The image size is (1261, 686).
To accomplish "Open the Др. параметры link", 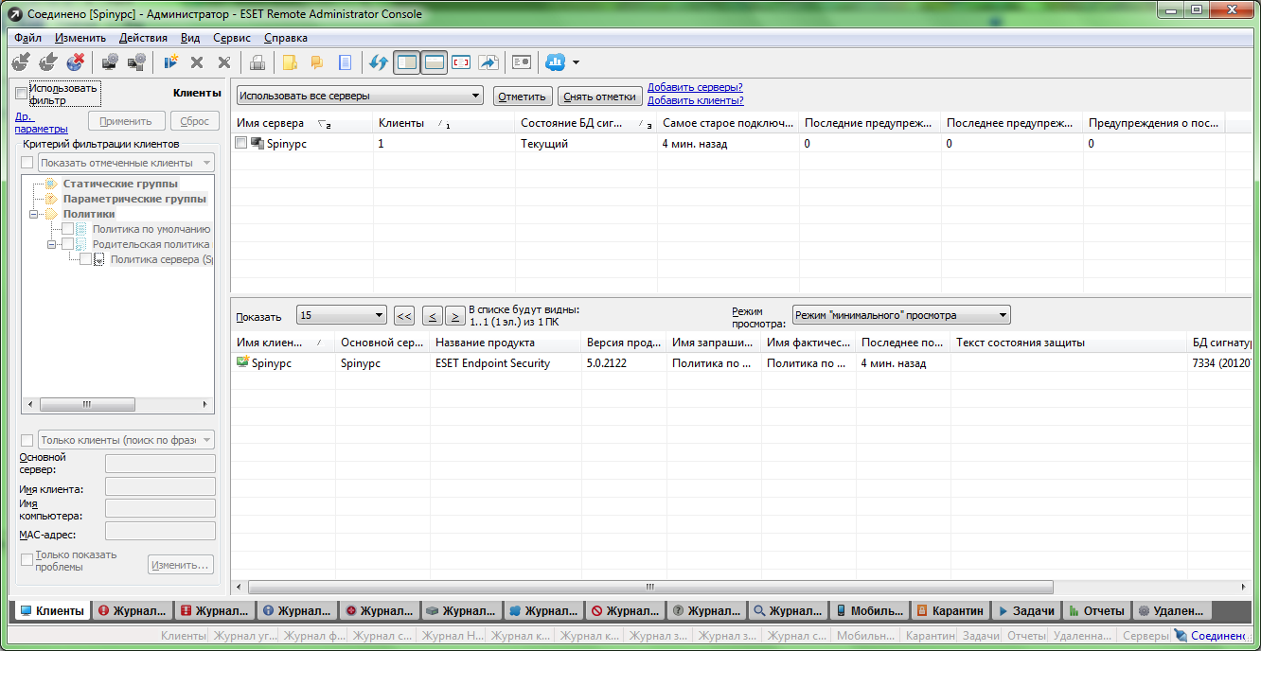I will pyautogui.click(x=42, y=123).
